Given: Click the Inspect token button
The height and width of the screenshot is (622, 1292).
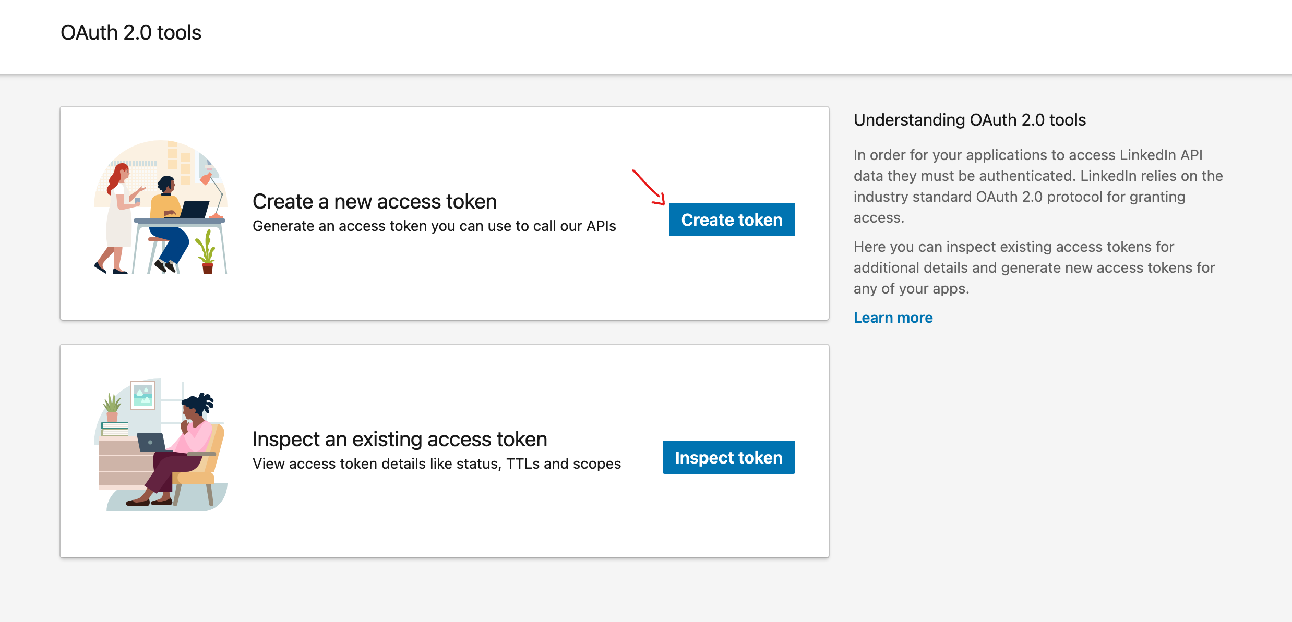Looking at the screenshot, I should 728,457.
